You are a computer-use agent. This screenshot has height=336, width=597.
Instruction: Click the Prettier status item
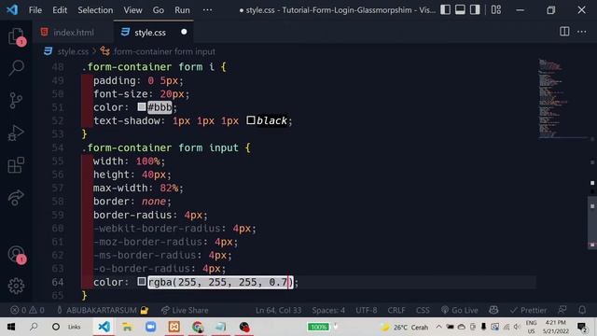(528, 310)
